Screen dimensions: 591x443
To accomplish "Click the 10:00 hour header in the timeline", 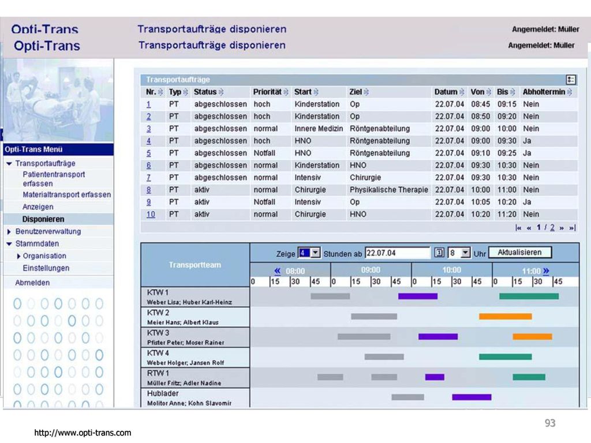I will coord(451,270).
